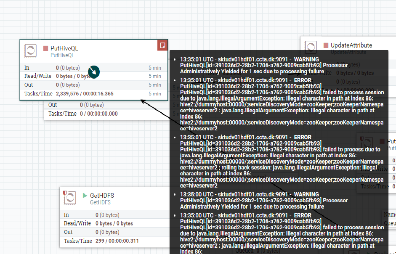Click the 5 min label in PutHiveQL In row

click(x=155, y=68)
